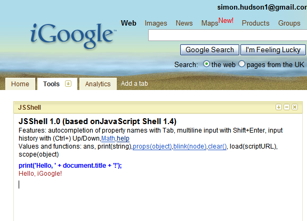The height and width of the screenshot is (221, 307).
Task: Click the JSShell command input line
Action: [158, 184]
